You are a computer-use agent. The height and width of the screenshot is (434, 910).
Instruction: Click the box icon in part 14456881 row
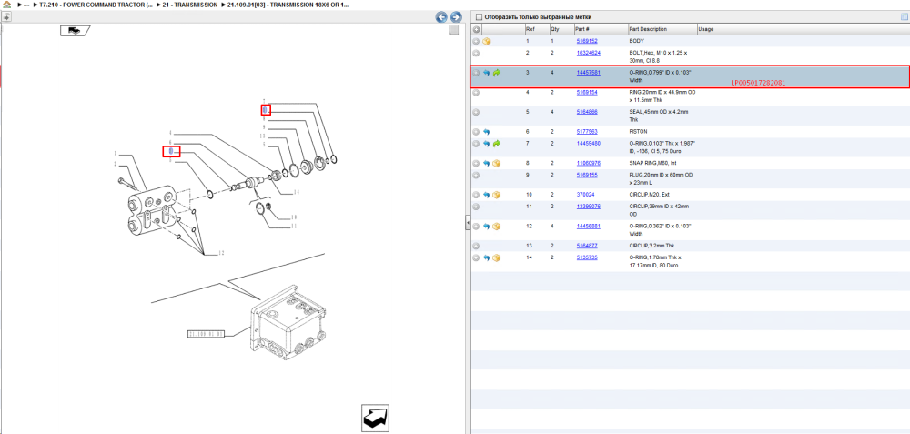pyautogui.click(x=497, y=226)
